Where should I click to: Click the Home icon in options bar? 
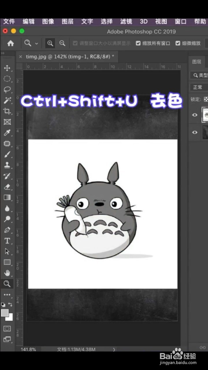(x=11, y=43)
